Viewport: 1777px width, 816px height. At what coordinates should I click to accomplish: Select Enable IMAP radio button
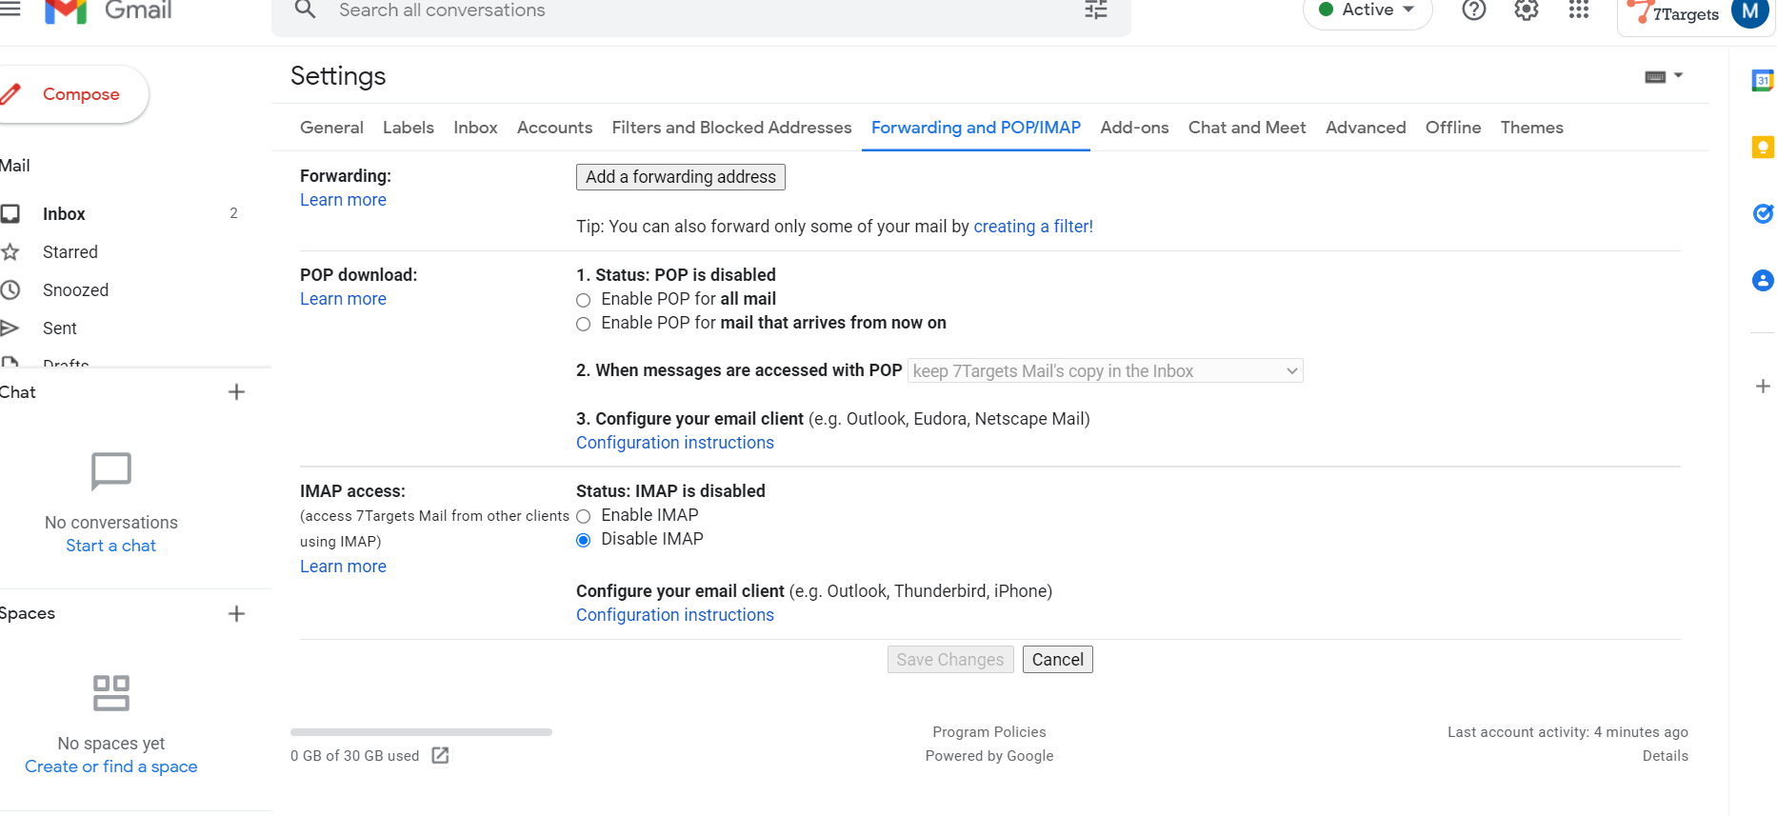(x=584, y=516)
